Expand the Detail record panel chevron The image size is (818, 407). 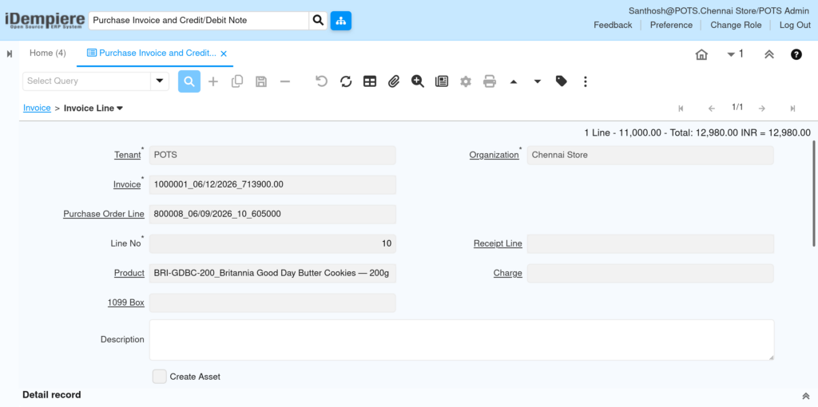click(x=805, y=396)
